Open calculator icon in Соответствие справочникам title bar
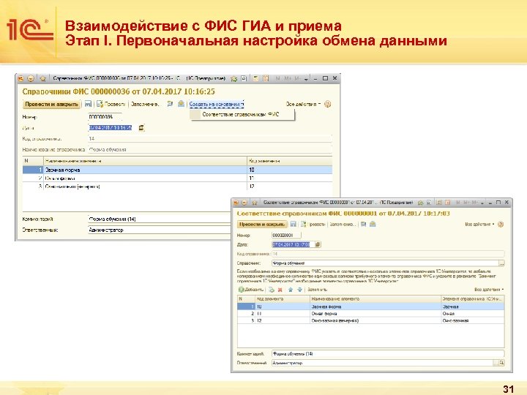This screenshot has width=527, height=395. pyautogui.click(x=439, y=203)
